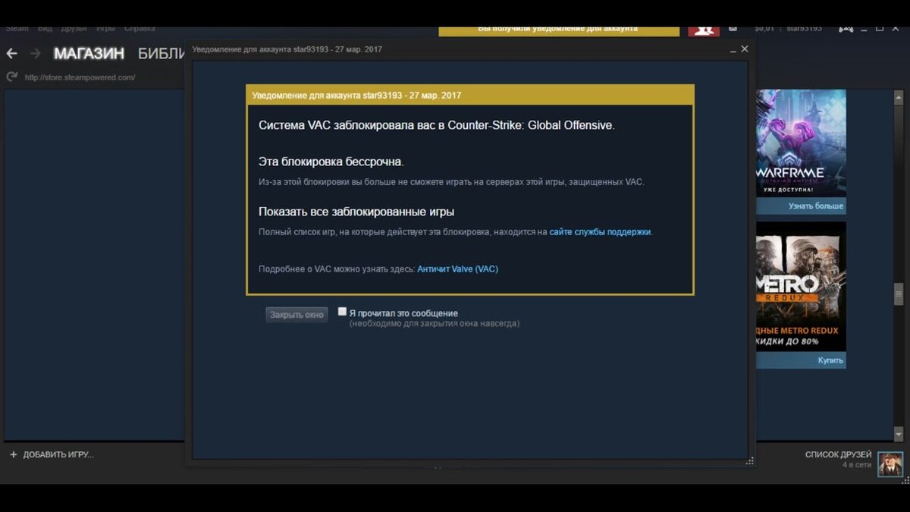Reload the store page
This screenshot has width=910, height=512.
point(11,77)
